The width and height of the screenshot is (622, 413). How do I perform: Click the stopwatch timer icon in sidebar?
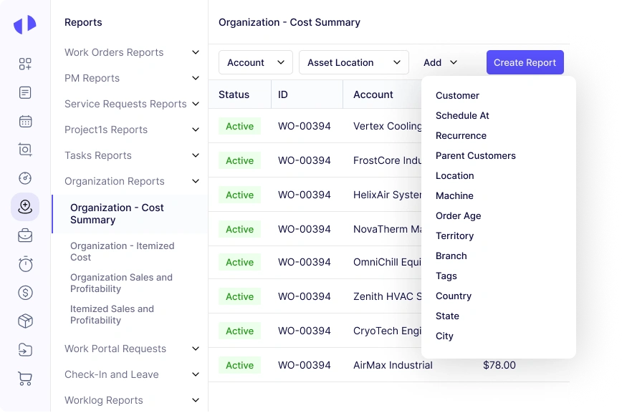tap(25, 263)
